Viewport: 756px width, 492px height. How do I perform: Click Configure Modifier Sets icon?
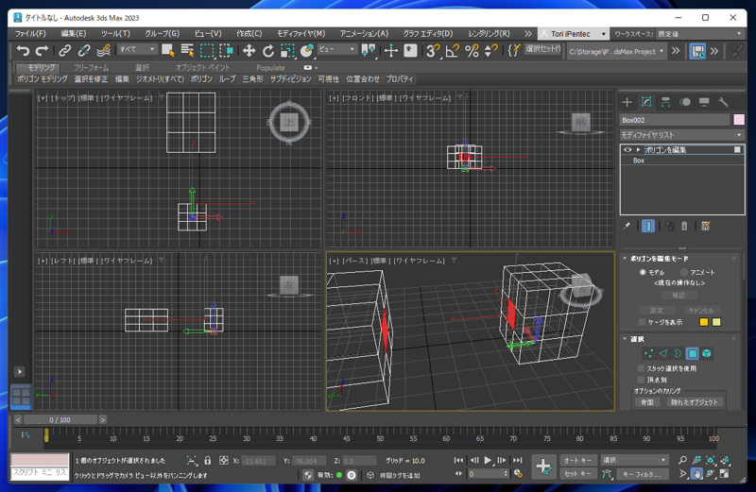[x=705, y=226]
